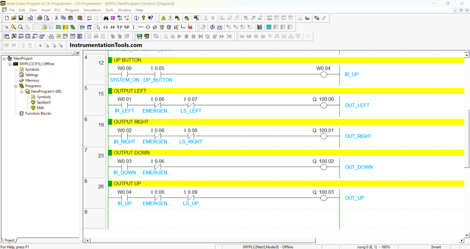The height and width of the screenshot is (249, 470).
Task: Click the binoculars Find icon
Action: [x=106, y=18]
